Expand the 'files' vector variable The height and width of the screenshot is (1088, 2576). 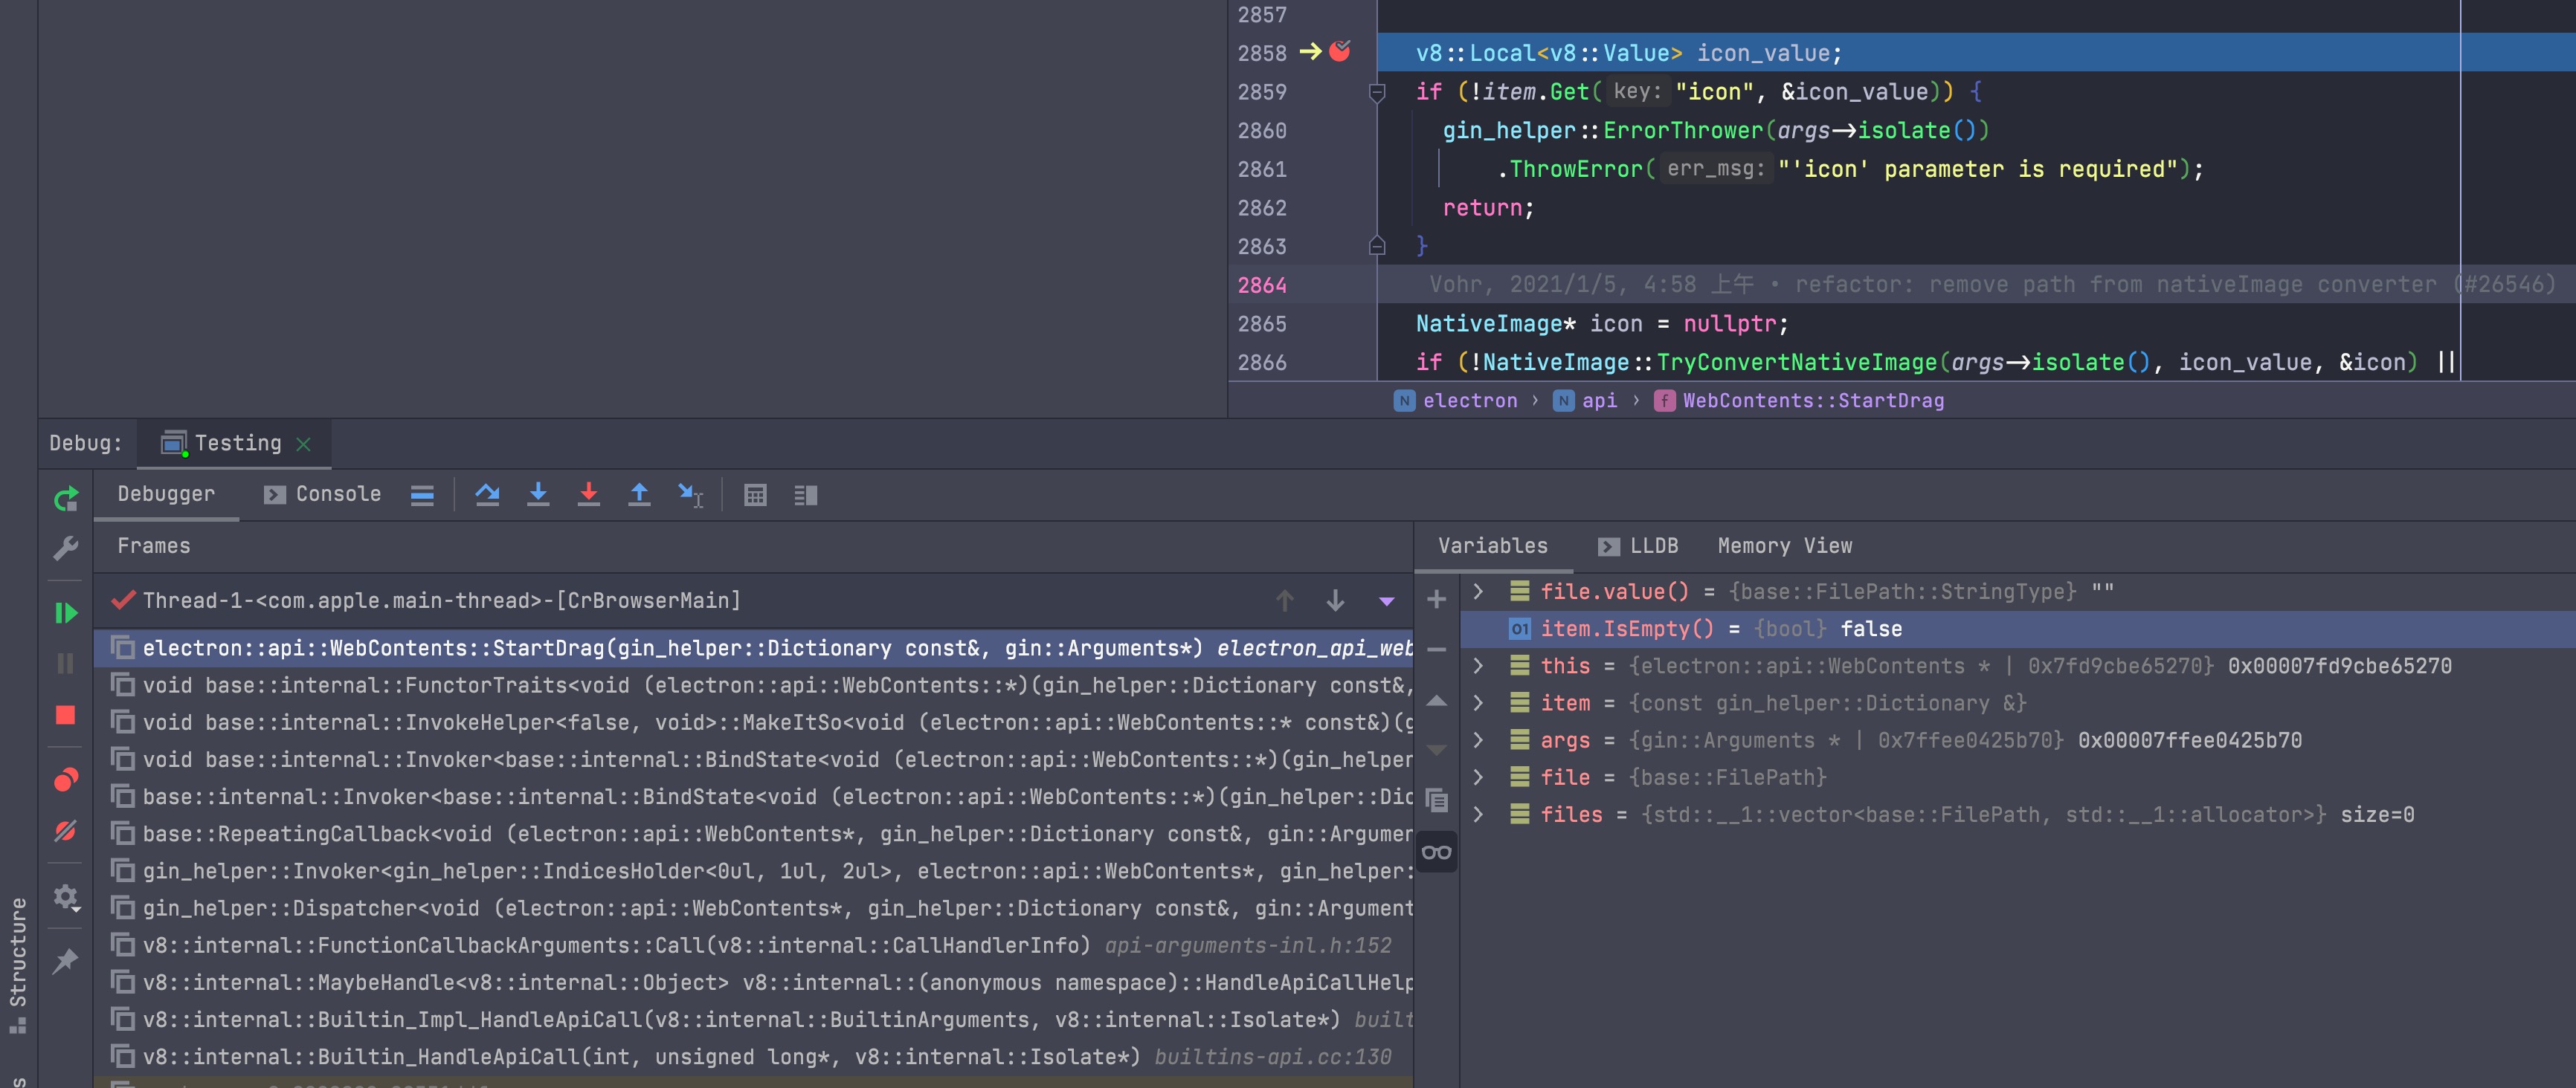[x=1479, y=815]
